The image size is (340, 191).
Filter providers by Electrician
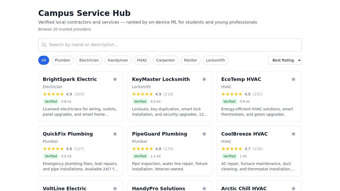89,60
